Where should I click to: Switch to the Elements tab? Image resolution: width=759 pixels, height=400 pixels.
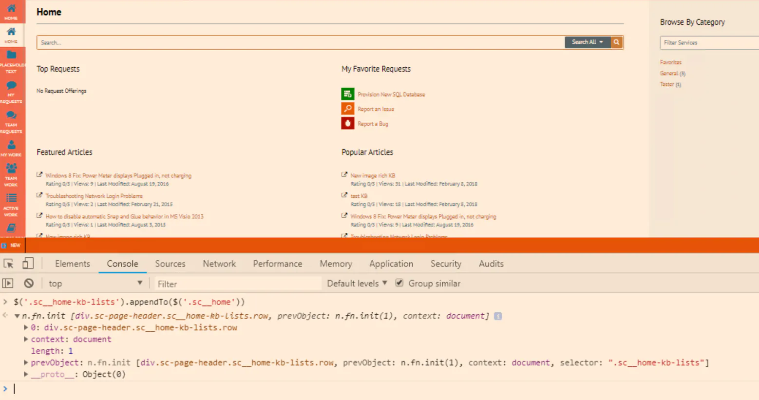click(72, 264)
